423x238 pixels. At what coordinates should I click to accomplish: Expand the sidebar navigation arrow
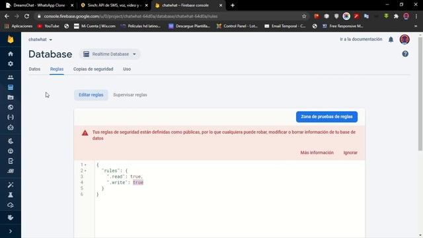coord(11,231)
